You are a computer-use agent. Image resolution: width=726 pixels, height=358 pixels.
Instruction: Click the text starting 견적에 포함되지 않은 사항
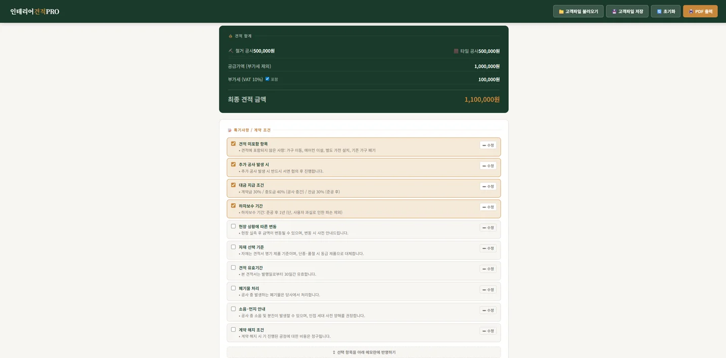pyautogui.click(x=307, y=151)
